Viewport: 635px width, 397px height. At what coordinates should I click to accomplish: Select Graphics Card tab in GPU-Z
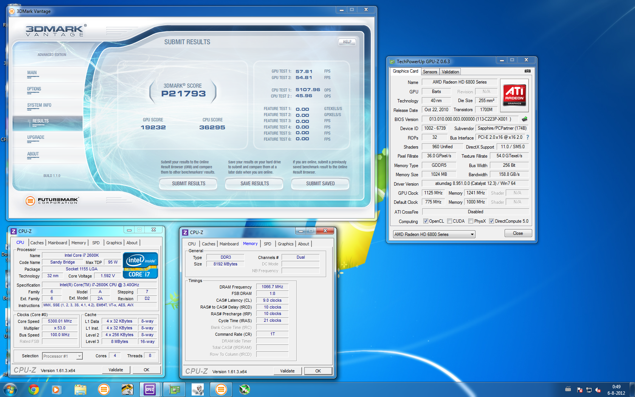tap(405, 71)
